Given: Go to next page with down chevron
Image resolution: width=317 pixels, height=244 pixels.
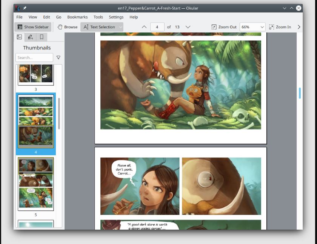Looking at the screenshot, I should (x=188, y=27).
